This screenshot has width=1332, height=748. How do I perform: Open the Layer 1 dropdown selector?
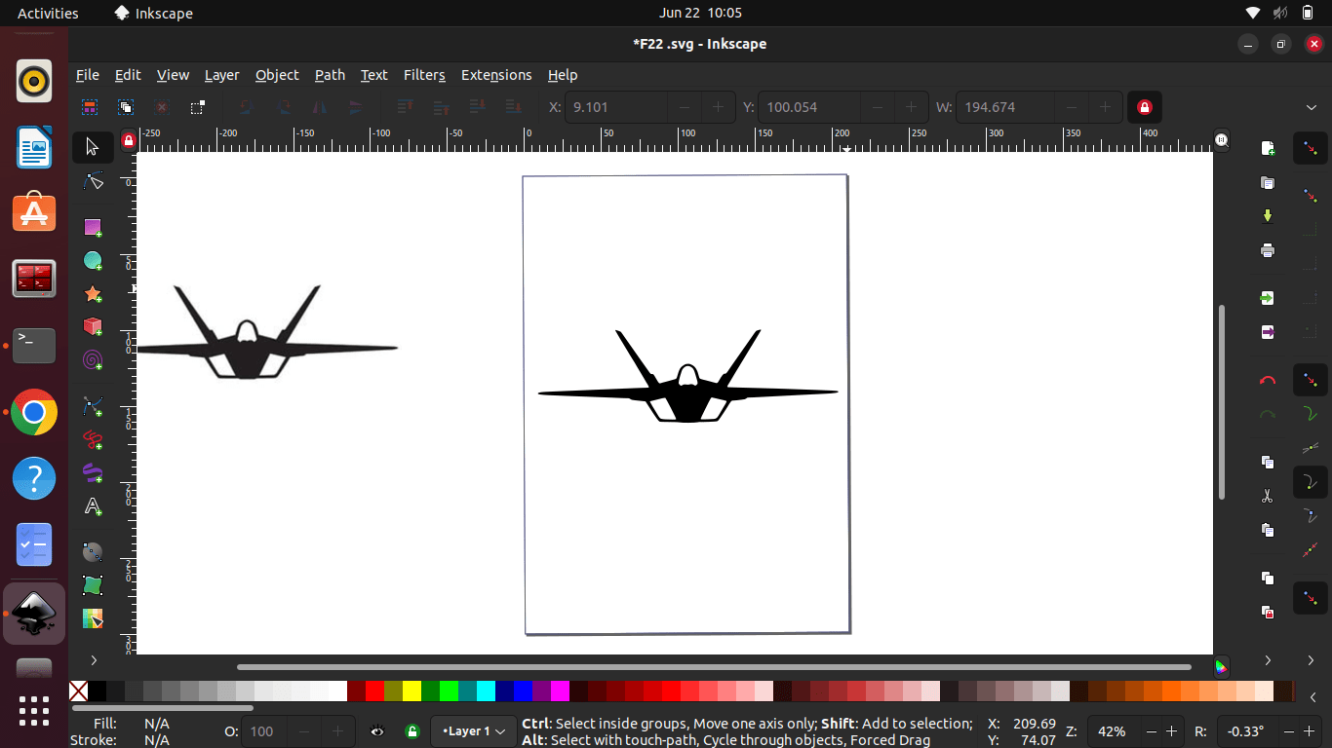click(x=473, y=731)
